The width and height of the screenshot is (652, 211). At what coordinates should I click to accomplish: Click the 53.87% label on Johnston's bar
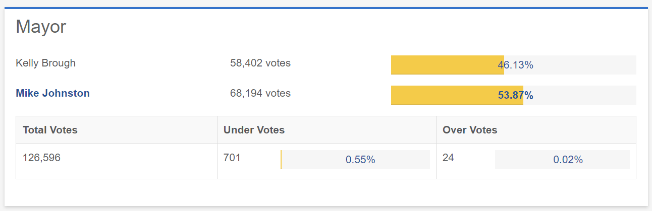[515, 95]
